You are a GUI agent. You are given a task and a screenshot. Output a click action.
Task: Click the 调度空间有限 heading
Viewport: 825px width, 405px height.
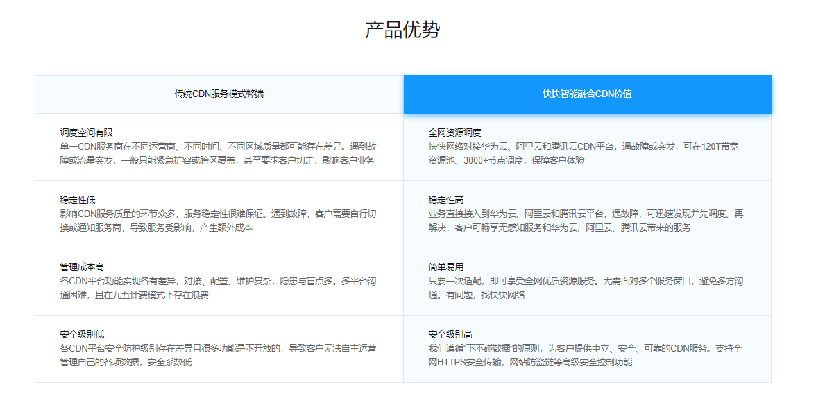(x=86, y=132)
